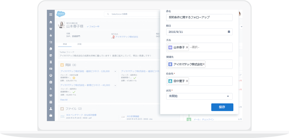
Task: Remove 田中夏子 from the 任命先 field
Action: 187,81
